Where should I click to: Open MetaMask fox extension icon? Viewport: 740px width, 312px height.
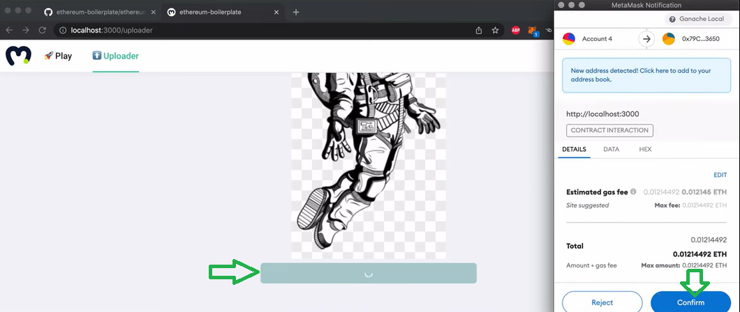pyautogui.click(x=533, y=31)
